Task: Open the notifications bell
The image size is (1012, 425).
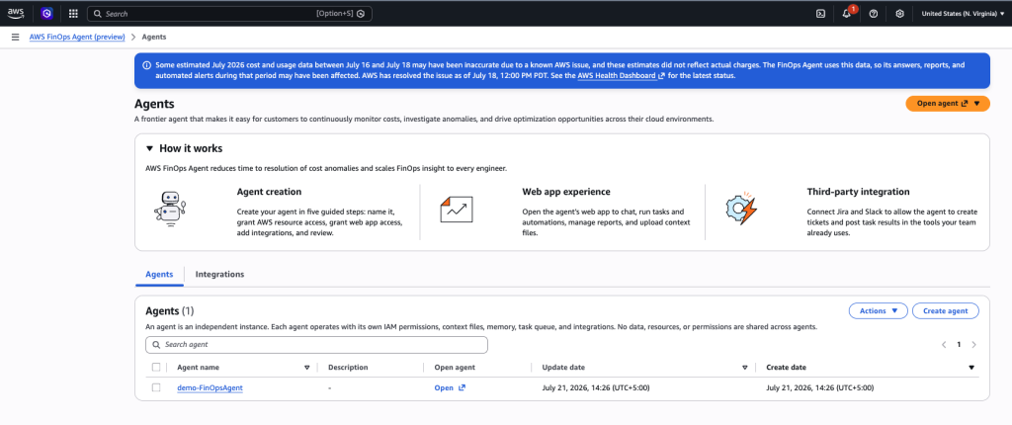Action: [847, 14]
